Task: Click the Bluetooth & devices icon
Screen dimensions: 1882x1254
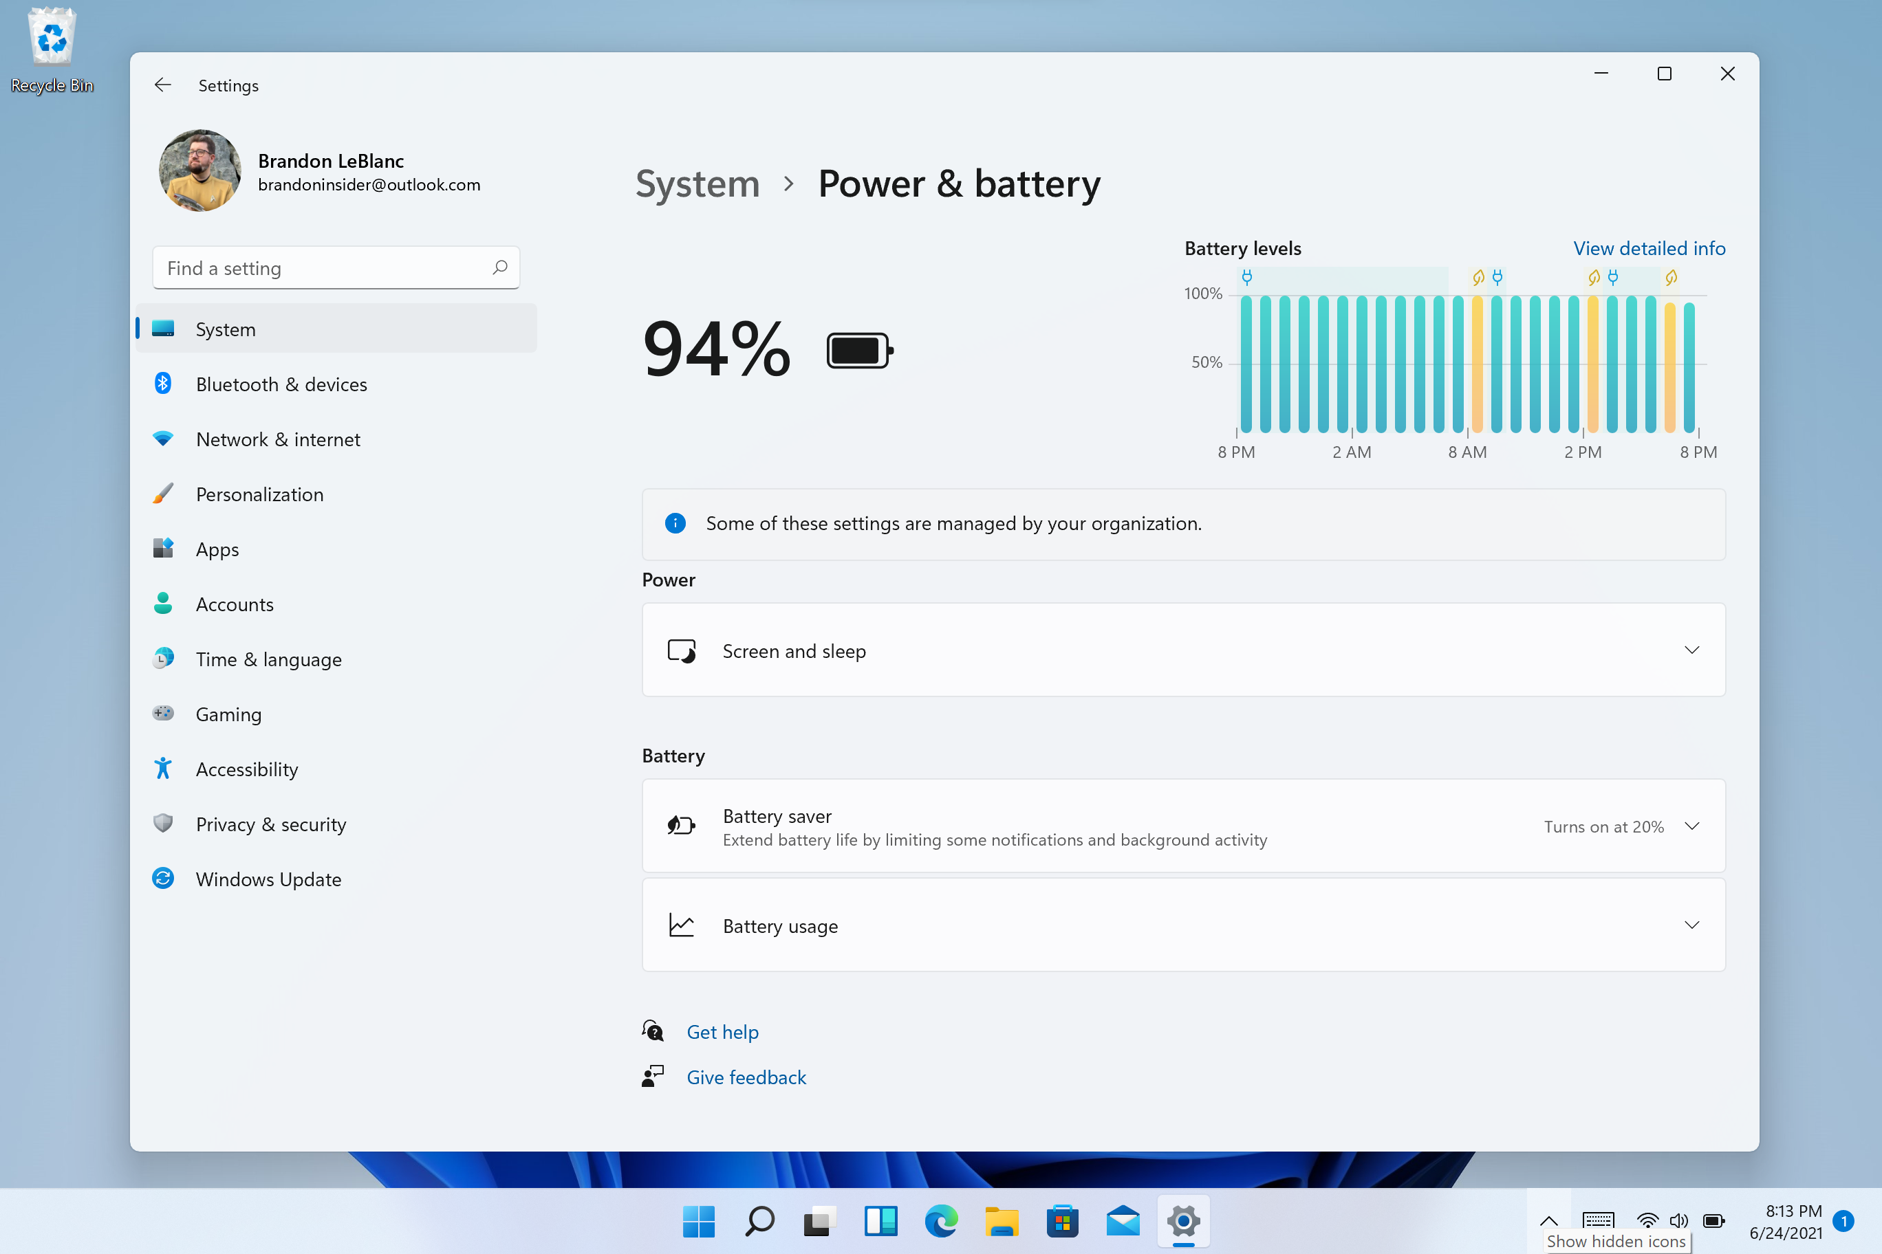Action: click(x=164, y=384)
